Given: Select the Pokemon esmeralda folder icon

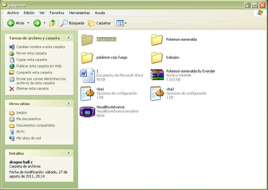Looking at the screenshot, I should click(x=157, y=40).
